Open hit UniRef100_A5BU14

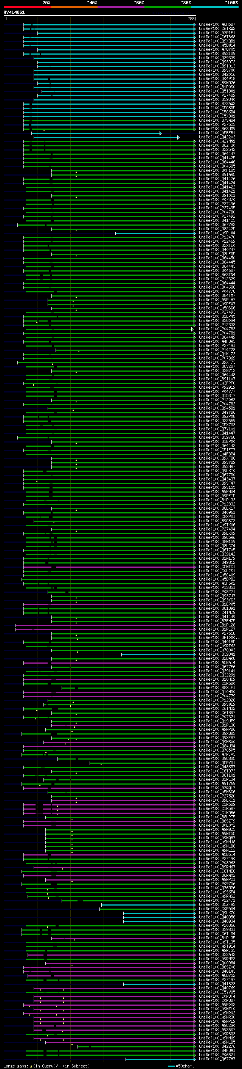click(x=217, y=45)
